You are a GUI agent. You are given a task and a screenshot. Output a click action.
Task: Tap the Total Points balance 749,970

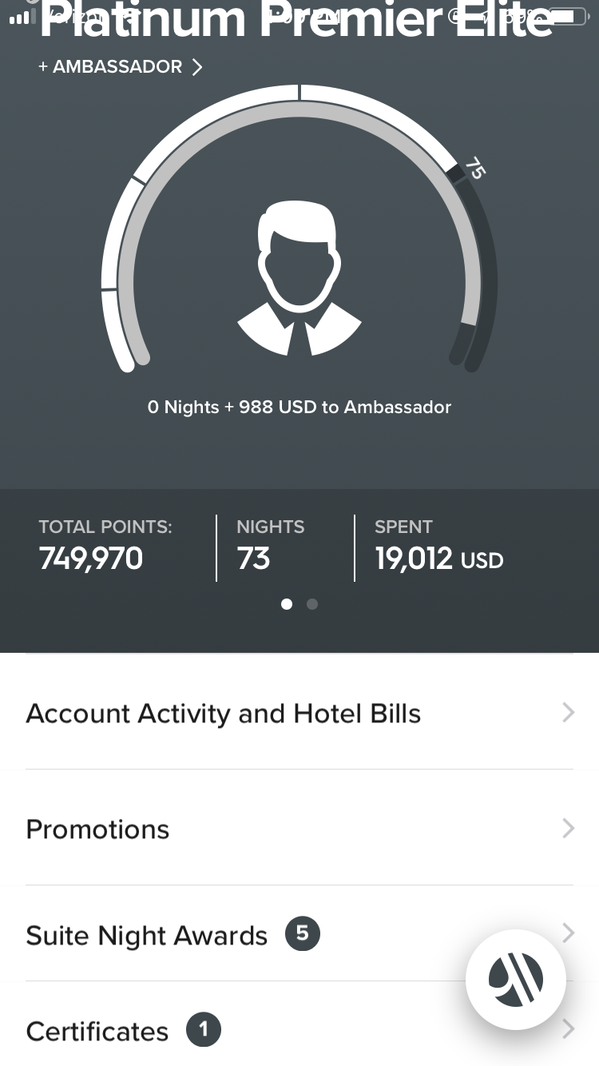(x=91, y=559)
